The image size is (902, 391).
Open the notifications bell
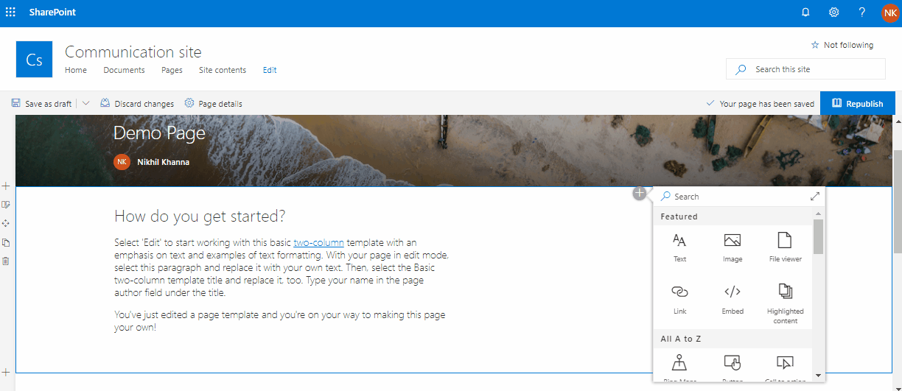point(805,13)
